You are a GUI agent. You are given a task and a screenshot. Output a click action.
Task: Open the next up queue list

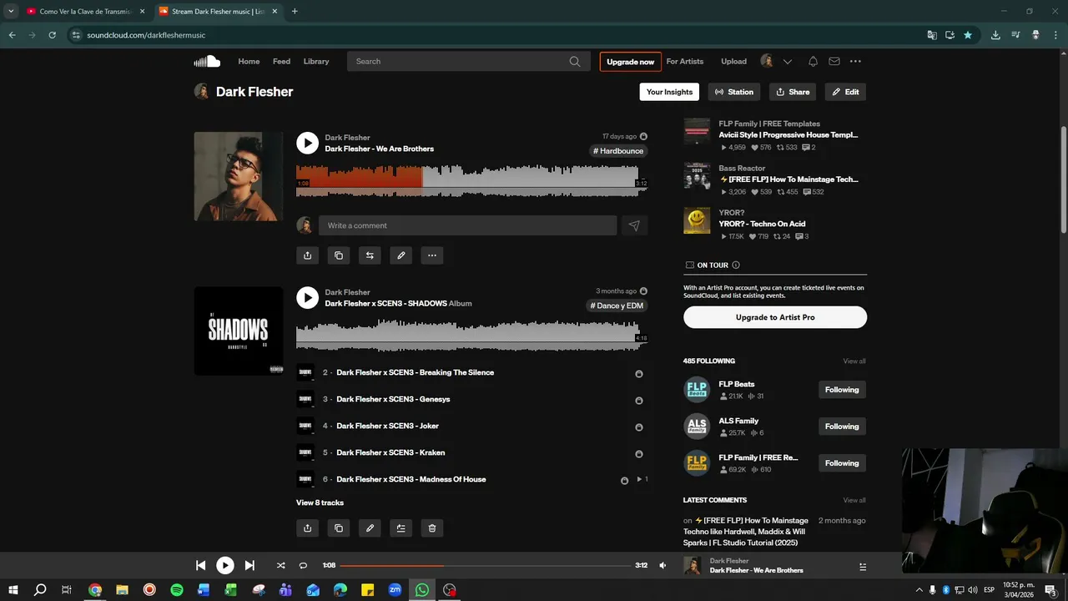click(x=863, y=566)
